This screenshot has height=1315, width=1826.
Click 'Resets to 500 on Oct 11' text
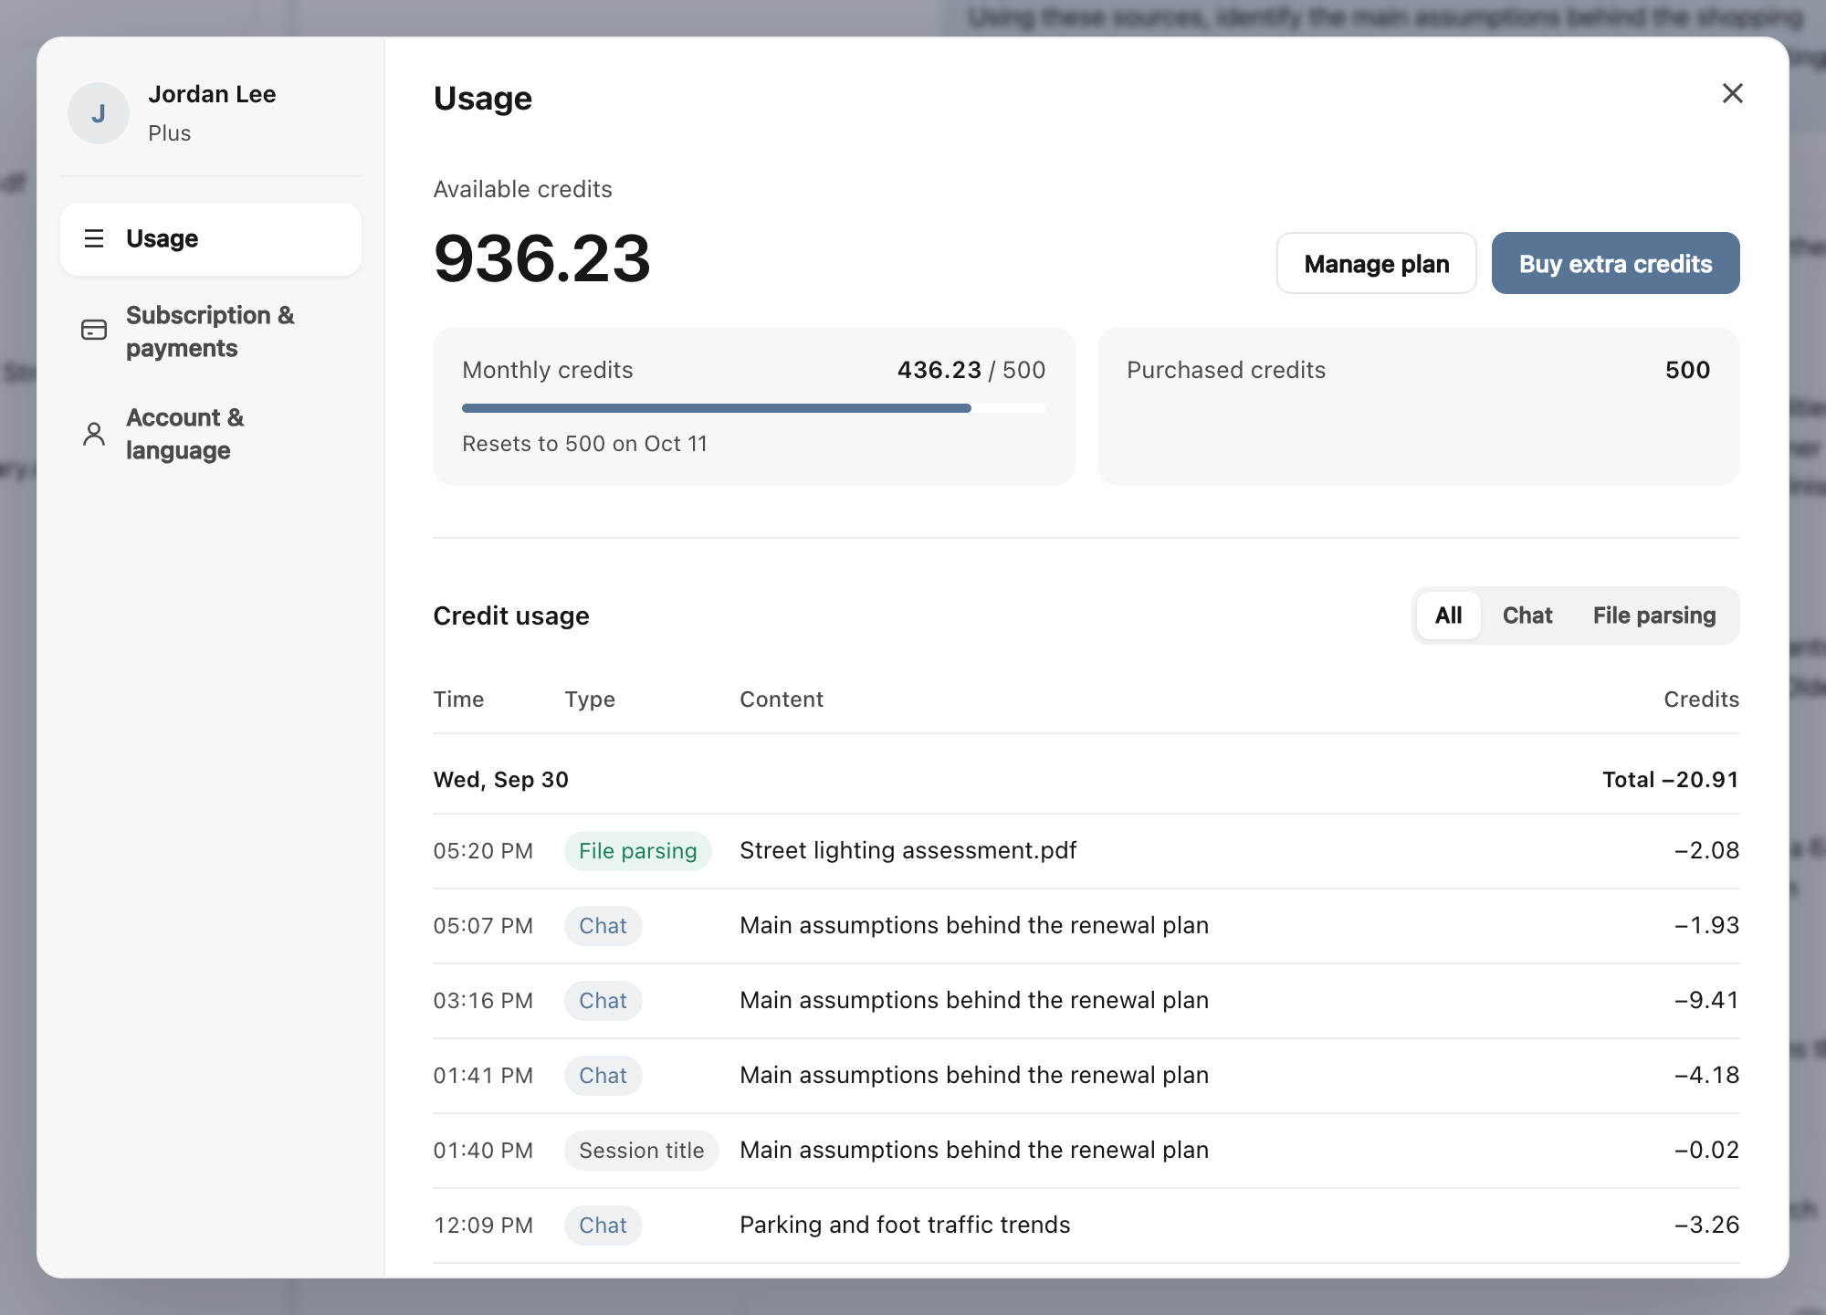coord(584,444)
